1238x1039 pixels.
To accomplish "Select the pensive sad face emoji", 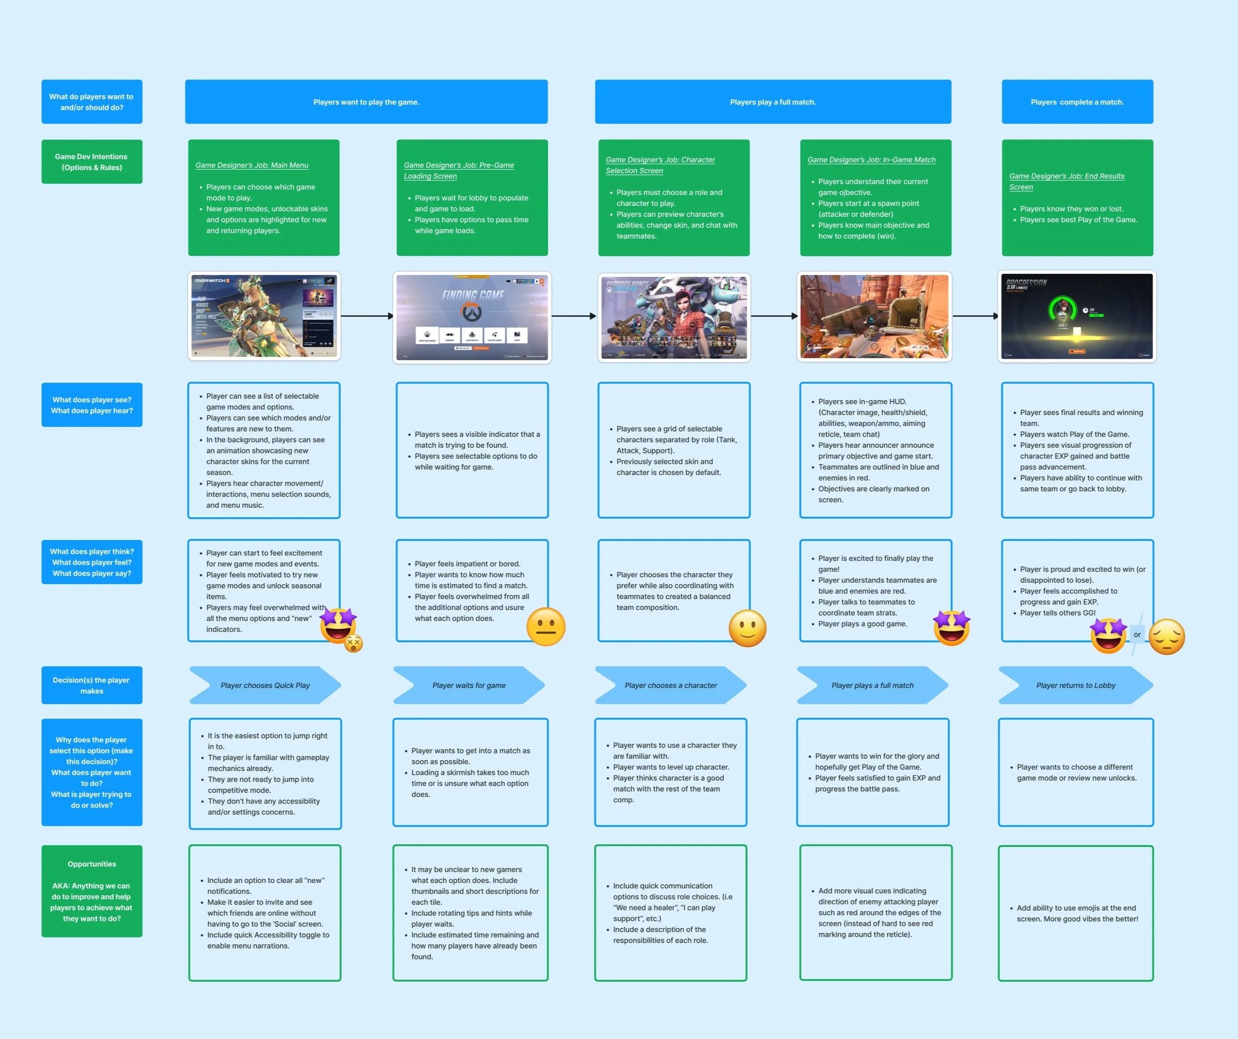I will (1167, 637).
